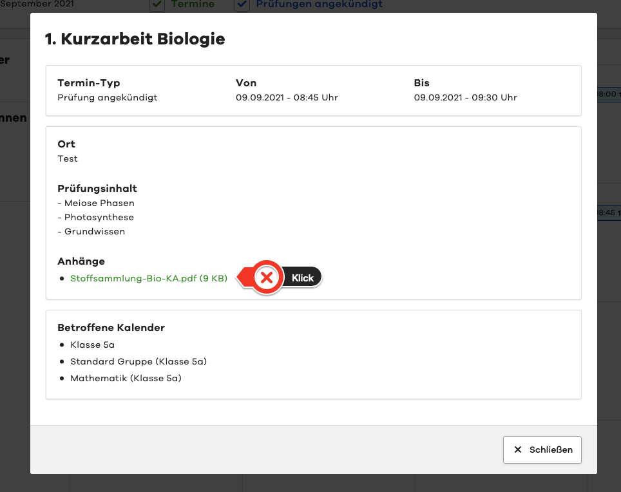This screenshot has height=492, width=621.
Task: Click the red X marker icon
Action: point(267,278)
